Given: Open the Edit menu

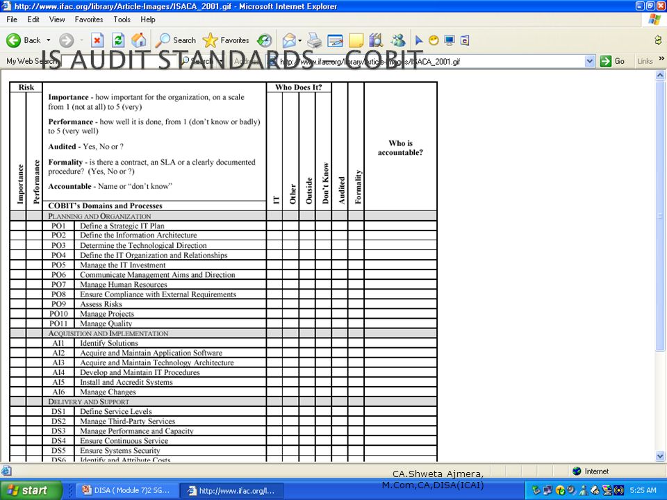Looking at the screenshot, I should point(33,19).
